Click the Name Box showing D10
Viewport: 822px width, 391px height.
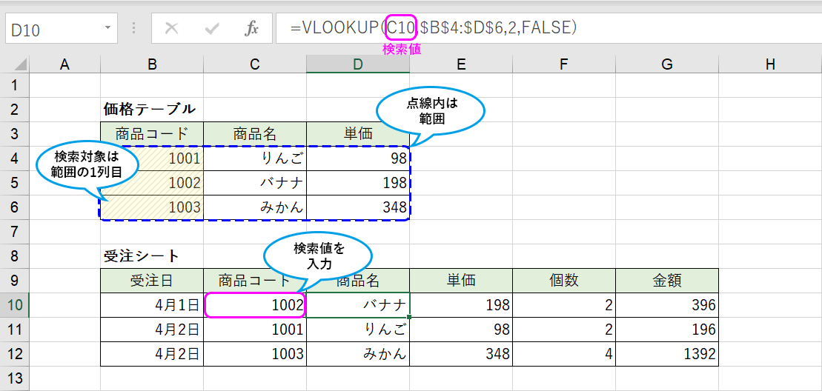coord(52,30)
